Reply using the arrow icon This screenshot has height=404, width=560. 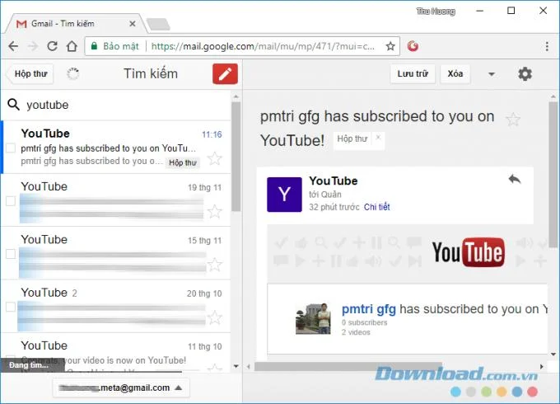pos(514,179)
